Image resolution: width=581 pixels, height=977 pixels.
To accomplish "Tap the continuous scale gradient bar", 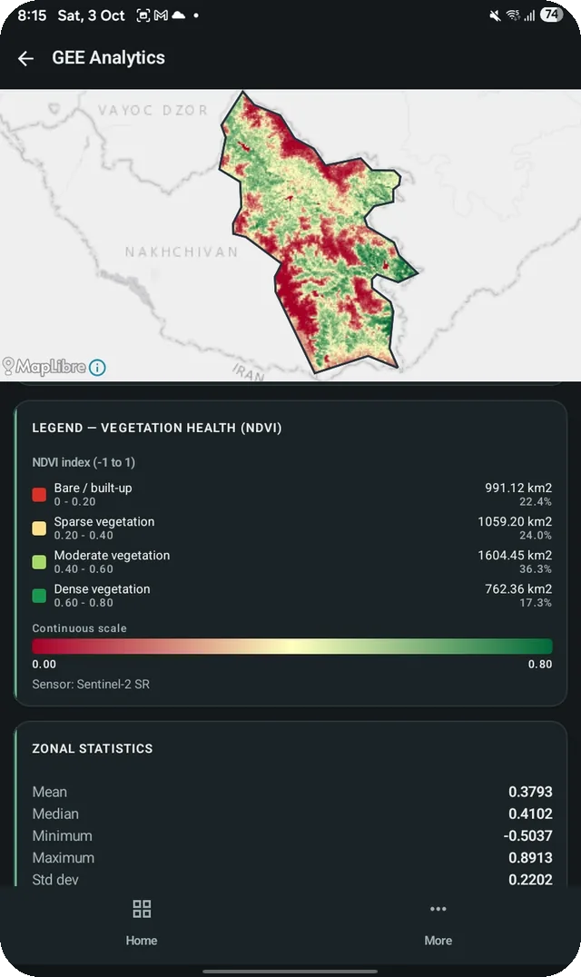I will [292, 646].
